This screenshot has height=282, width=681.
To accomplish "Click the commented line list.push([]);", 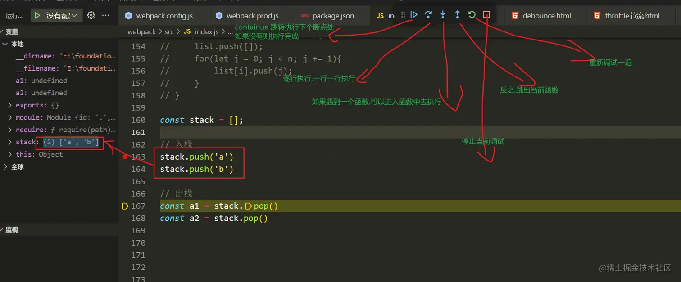I will click(228, 46).
